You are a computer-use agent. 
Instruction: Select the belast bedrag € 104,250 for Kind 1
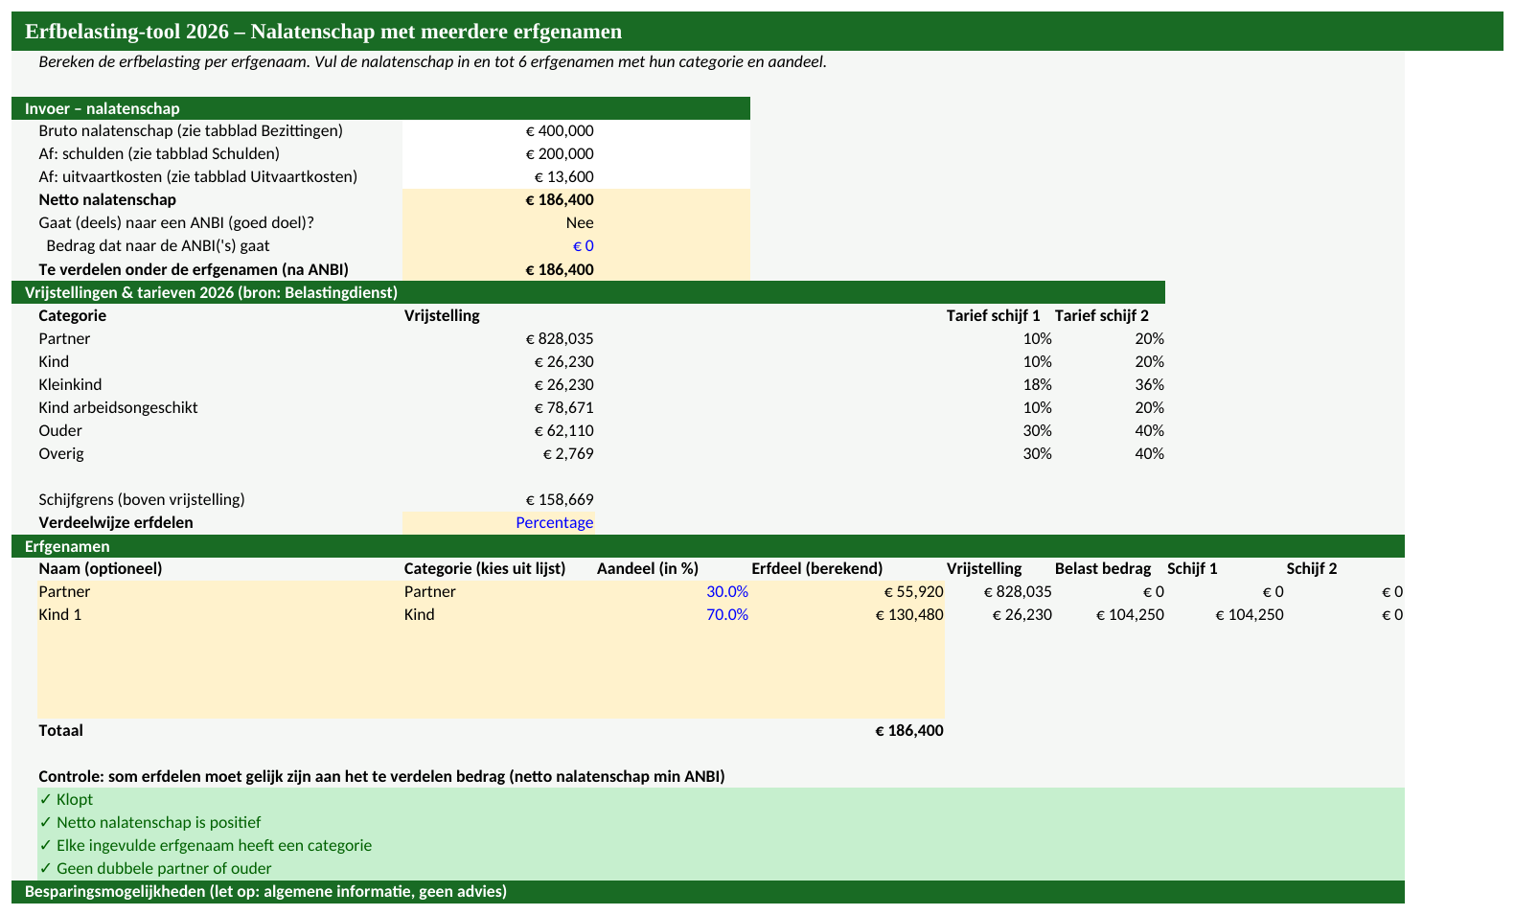pos(1130,615)
